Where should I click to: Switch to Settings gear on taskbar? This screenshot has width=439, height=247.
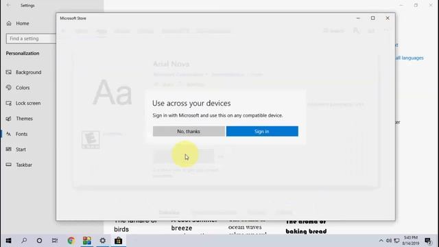click(103, 241)
